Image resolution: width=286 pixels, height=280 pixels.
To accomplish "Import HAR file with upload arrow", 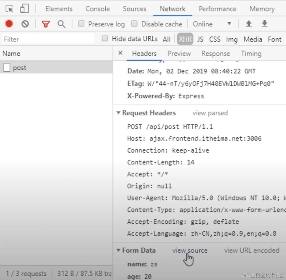I will [249, 24].
